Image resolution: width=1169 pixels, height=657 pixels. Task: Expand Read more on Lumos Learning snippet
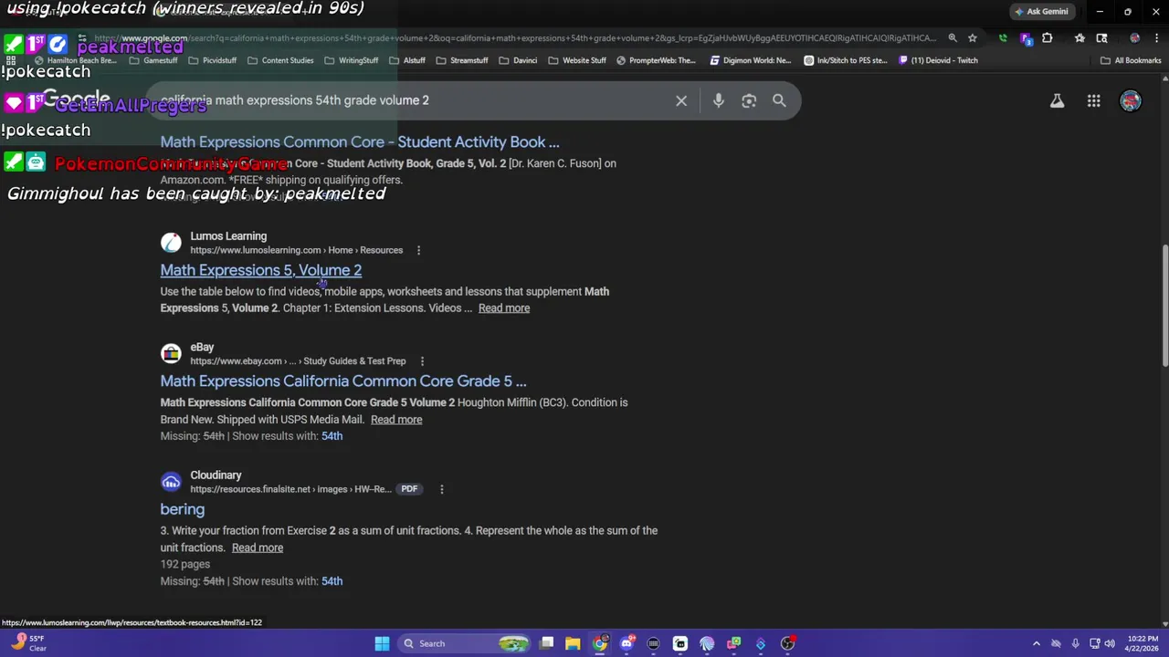(x=504, y=308)
